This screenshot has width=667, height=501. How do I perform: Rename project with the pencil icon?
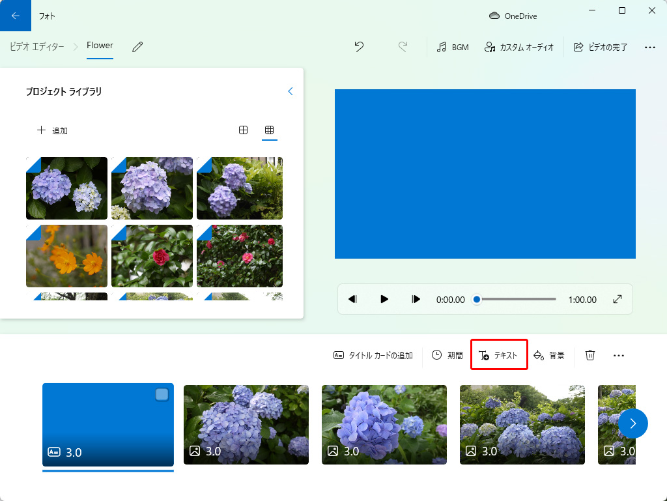137,47
